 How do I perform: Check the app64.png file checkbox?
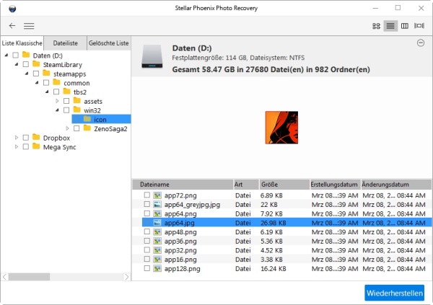coord(147,213)
